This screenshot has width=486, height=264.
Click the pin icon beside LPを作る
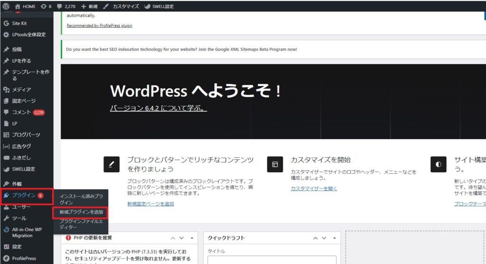pyautogui.click(x=6, y=61)
